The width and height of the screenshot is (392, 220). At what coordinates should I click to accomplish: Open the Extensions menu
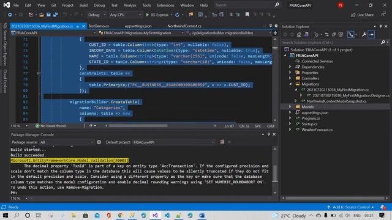(165, 5)
